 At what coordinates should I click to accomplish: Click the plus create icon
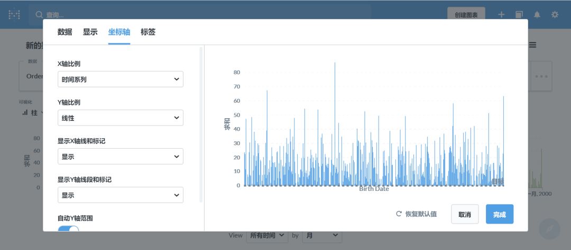[501, 15]
